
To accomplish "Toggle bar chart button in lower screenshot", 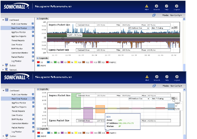I will tap(173, 98).
